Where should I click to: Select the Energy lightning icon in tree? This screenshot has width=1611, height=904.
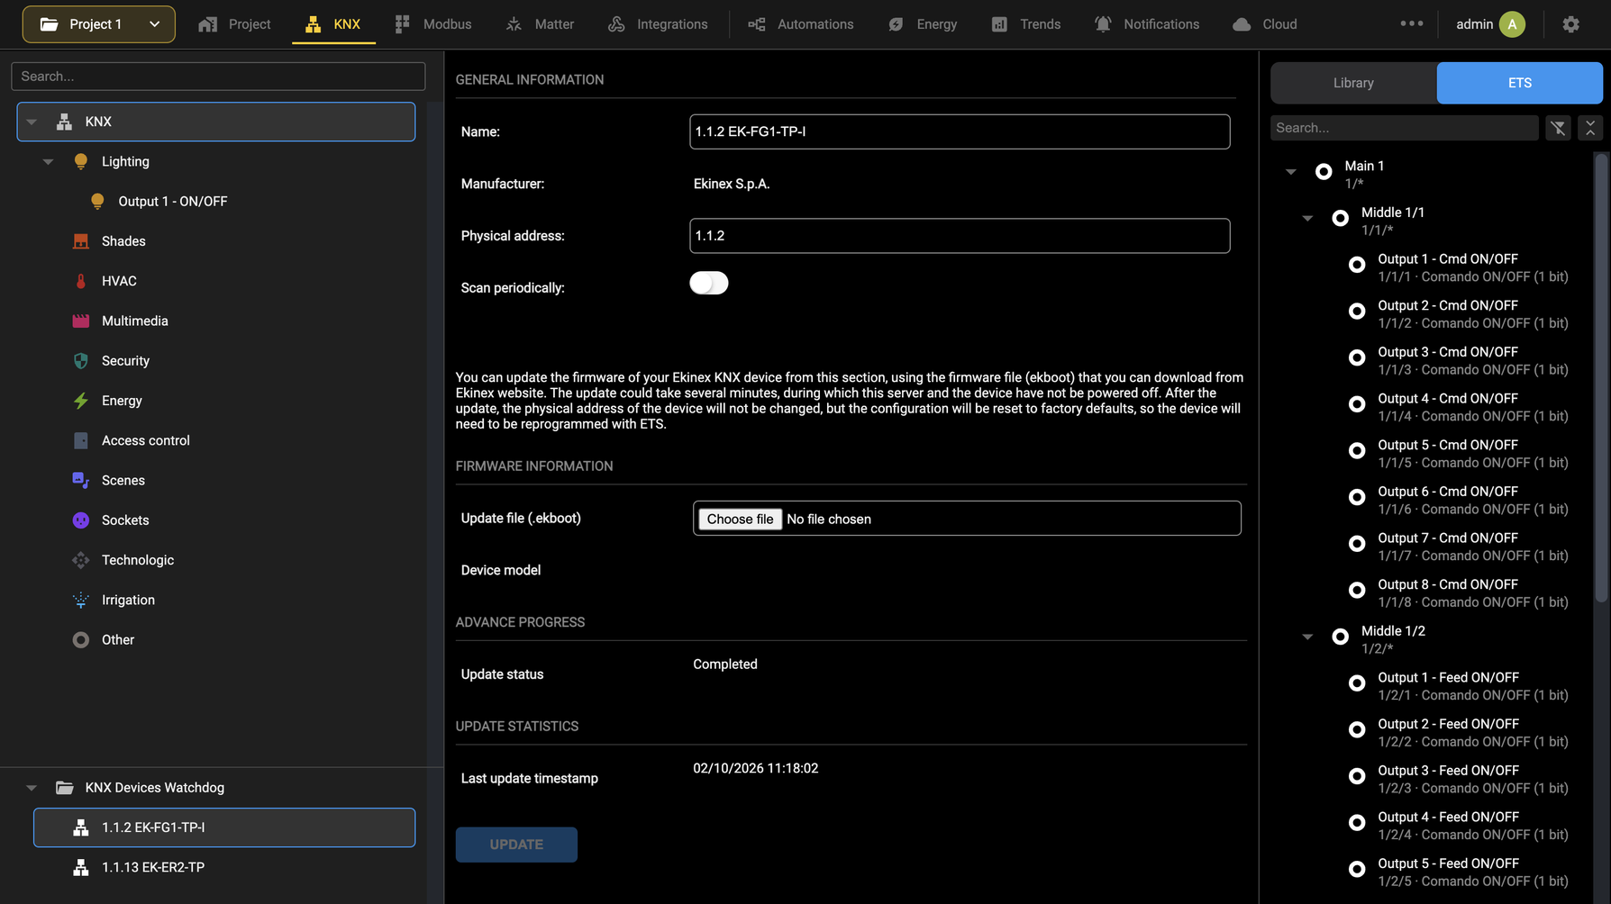point(81,401)
